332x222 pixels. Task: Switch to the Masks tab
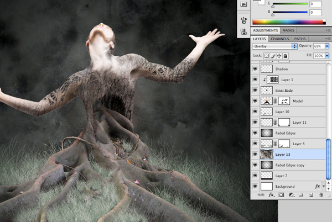288,30
